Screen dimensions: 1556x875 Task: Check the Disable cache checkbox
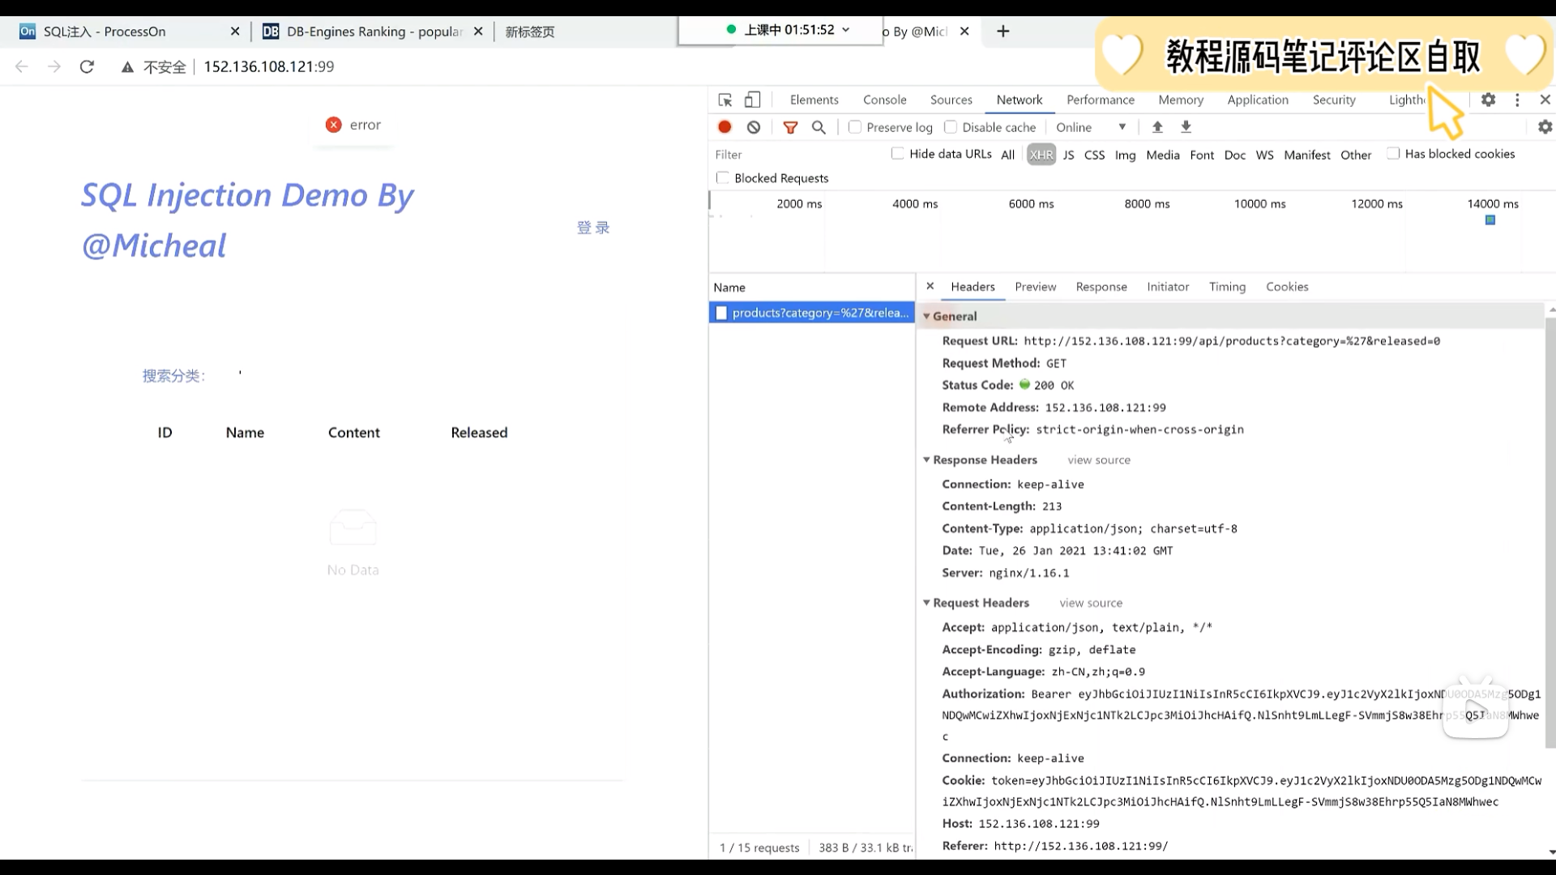click(x=951, y=127)
